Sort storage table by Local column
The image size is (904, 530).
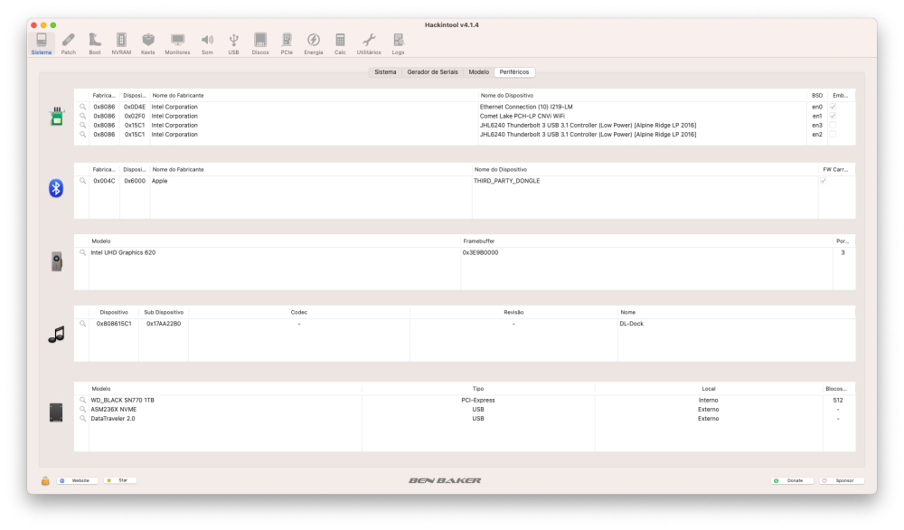[709, 389]
